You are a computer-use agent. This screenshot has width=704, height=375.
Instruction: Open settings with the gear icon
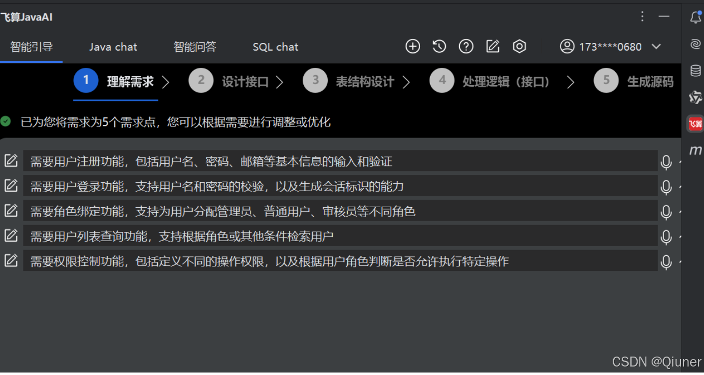coord(519,46)
